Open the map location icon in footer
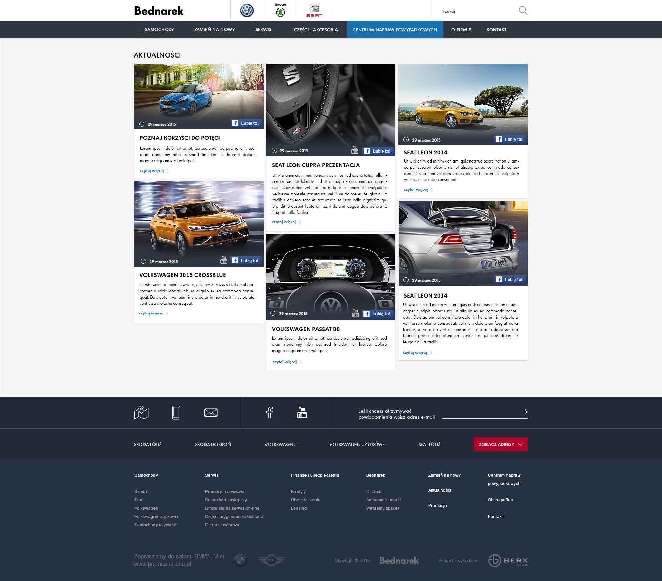 pos(141,413)
